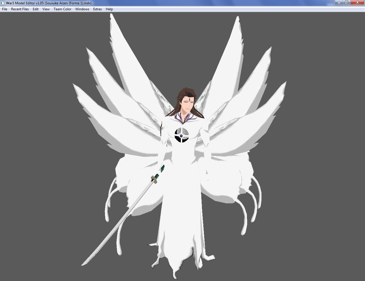Minimize the War3 Model Editor window
The image size is (365, 281).
click(339, 3)
